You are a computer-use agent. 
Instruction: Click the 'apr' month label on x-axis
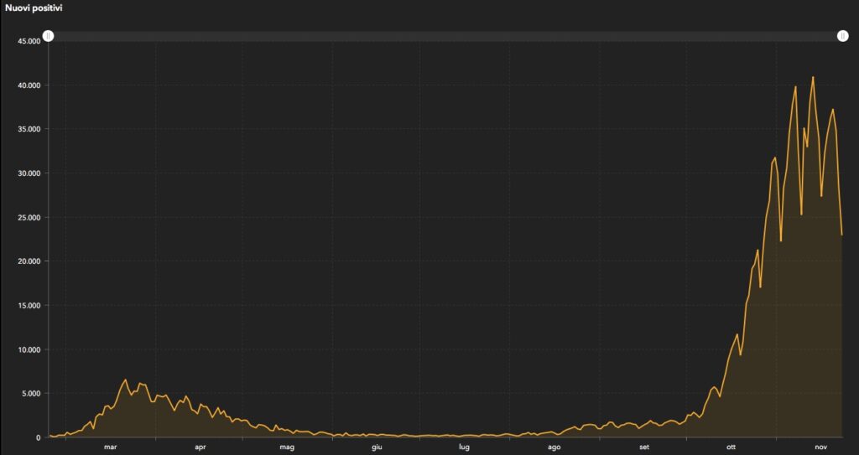tap(200, 447)
